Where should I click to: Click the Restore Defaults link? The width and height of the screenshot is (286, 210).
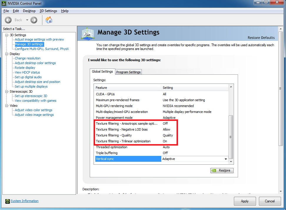coord(261,38)
